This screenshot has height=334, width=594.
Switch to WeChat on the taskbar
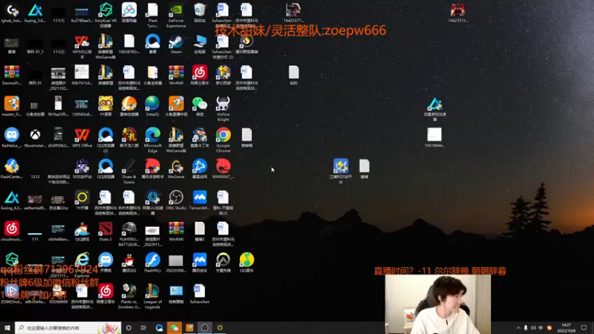point(174,328)
